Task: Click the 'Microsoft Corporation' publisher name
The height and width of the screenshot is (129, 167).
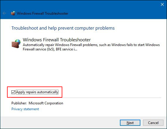Action: tap(46, 103)
